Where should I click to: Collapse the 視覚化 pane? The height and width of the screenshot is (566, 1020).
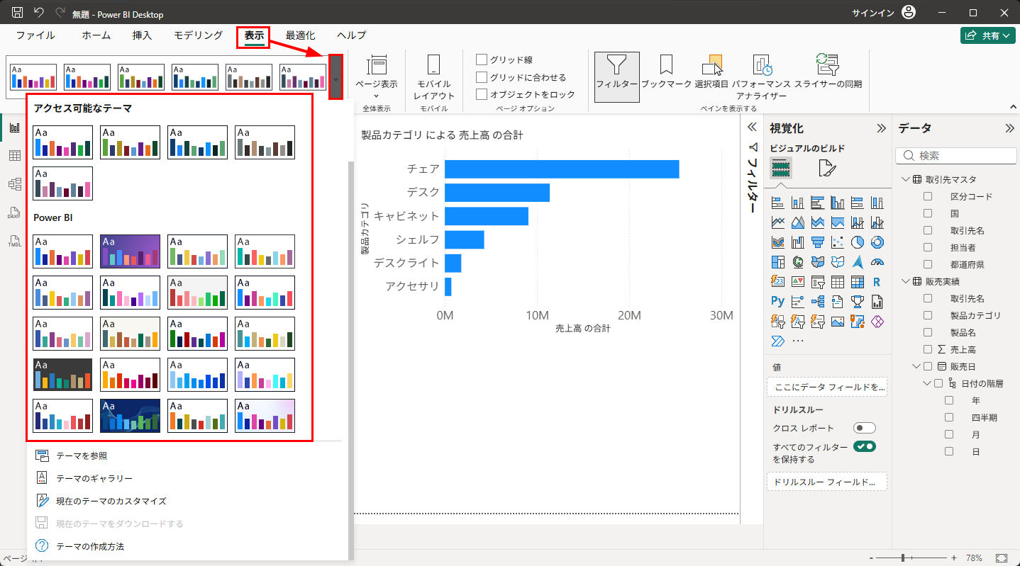pos(881,128)
